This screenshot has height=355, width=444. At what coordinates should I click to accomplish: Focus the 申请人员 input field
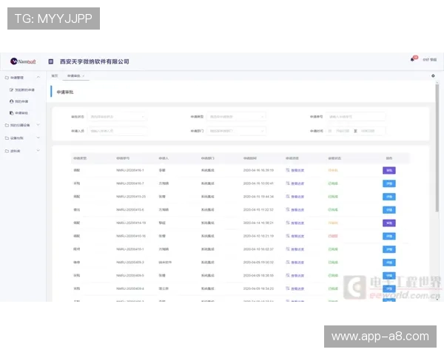(117, 131)
